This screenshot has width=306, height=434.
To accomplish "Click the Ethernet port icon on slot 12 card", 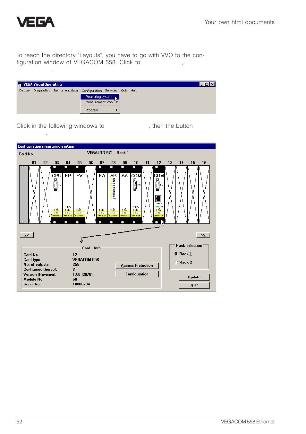I will (158, 199).
